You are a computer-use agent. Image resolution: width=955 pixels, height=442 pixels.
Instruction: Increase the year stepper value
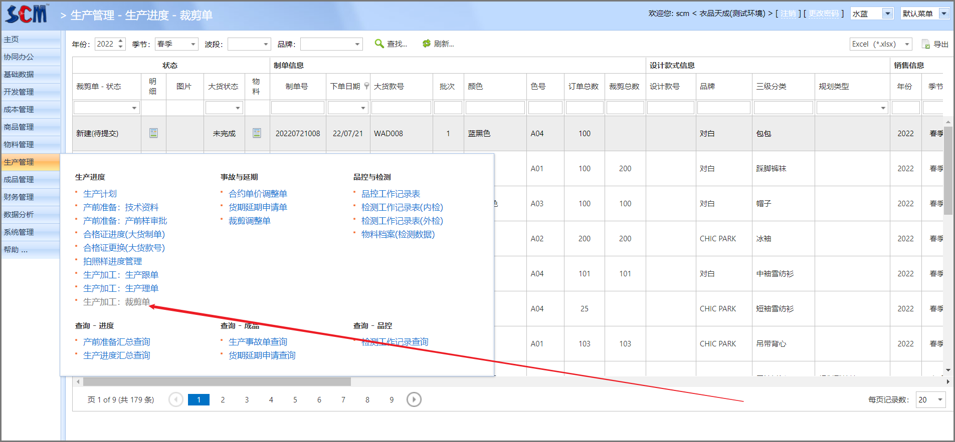[x=121, y=41]
